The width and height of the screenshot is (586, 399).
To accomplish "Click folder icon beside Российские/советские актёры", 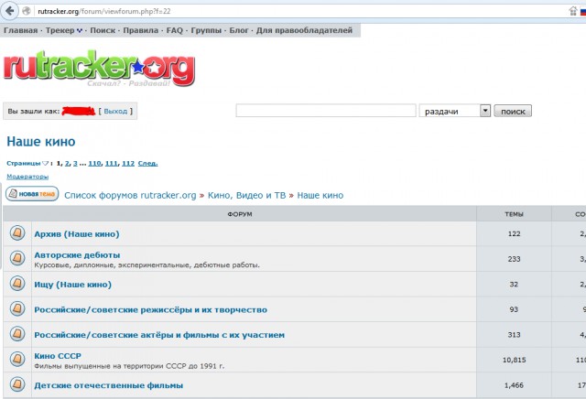I will (17, 334).
